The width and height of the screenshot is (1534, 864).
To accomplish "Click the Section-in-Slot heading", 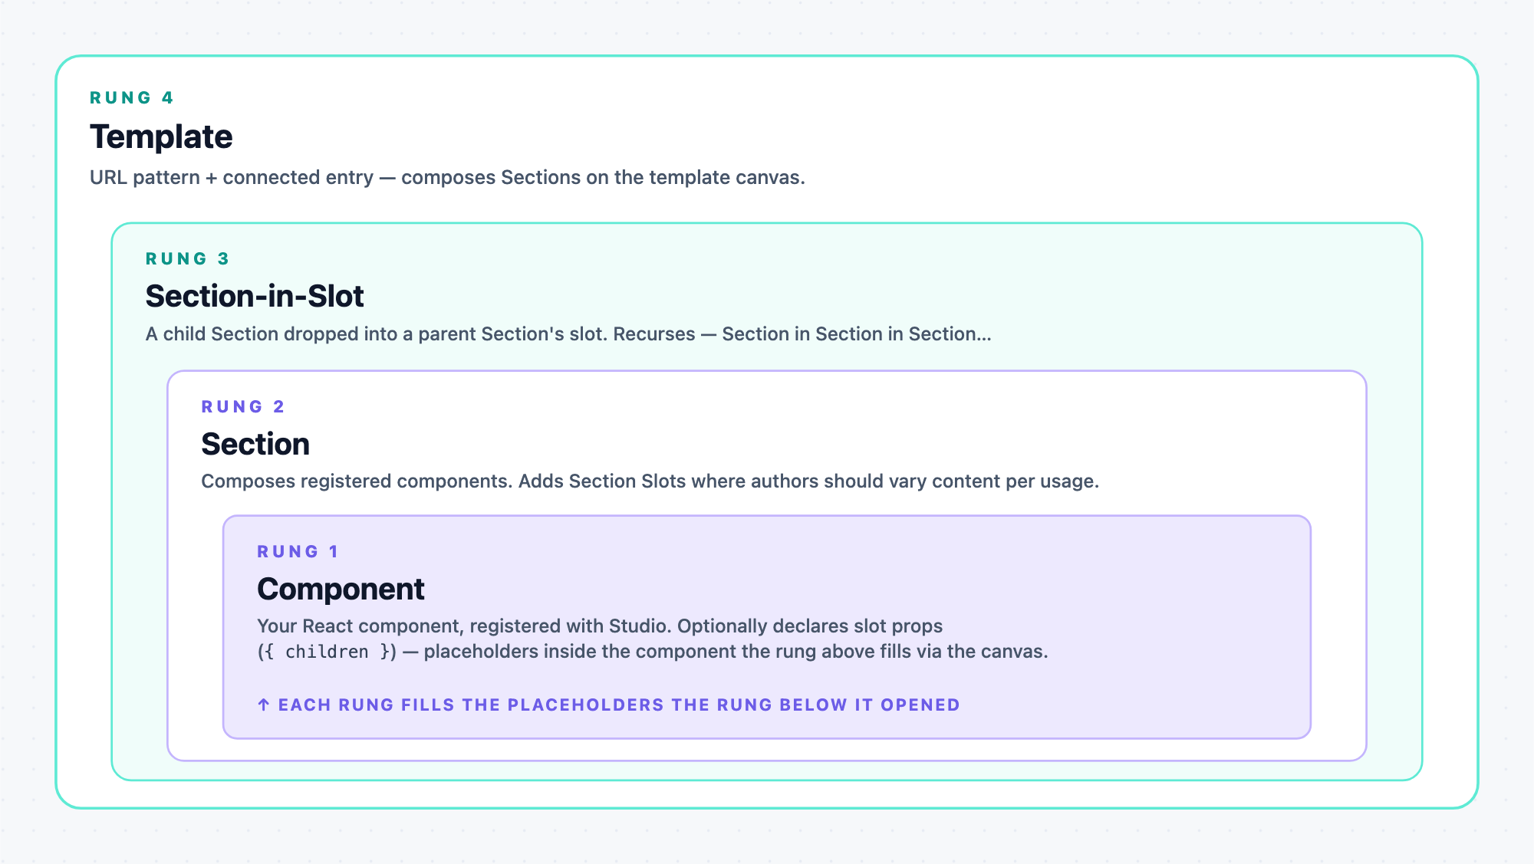I will pyautogui.click(x=255, y=296).
